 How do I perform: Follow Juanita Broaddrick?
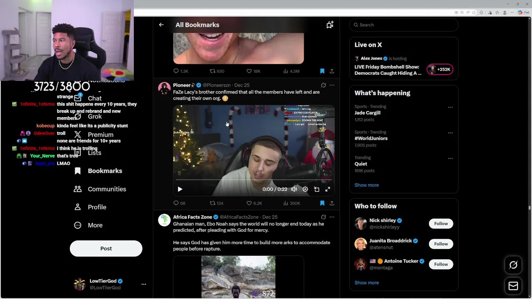[441, 244]
